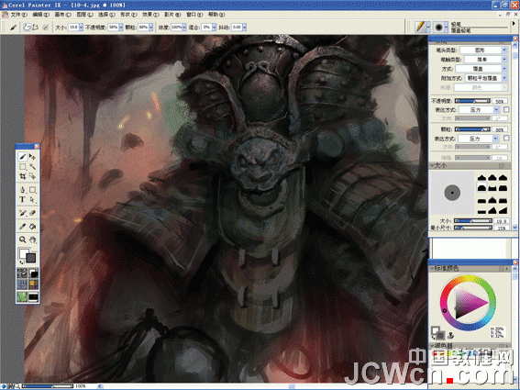
Task: Open opacity 表达方式 expression dropdown
Action: click(479, 109)
